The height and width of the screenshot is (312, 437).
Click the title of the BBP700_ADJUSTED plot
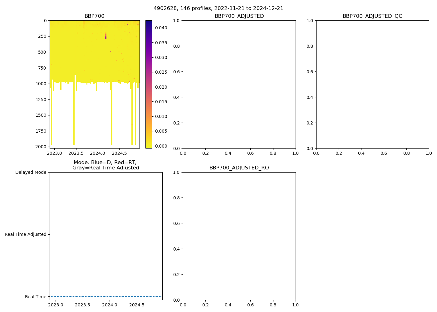[x=239, y=16]
